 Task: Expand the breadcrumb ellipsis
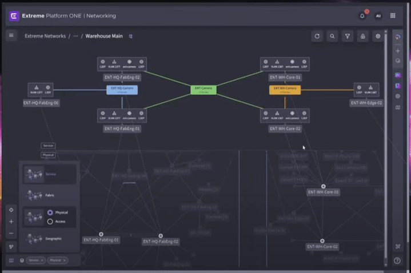(75, 36)
